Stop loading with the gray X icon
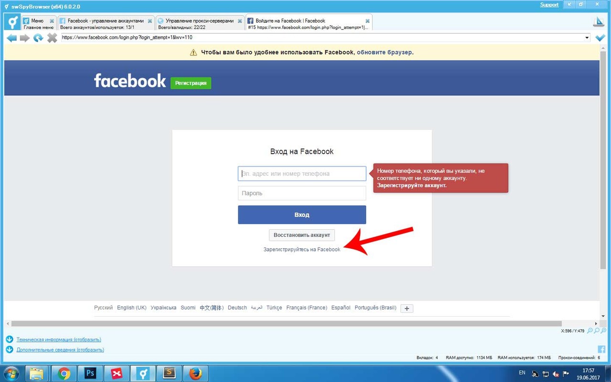This screenshot has width=611, height=382. (x=52, y=38)
